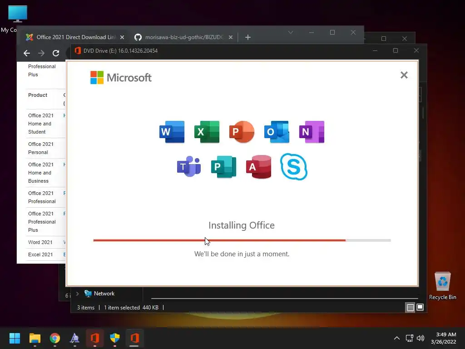Click Excel 2021 in product table

click(40, 254)
